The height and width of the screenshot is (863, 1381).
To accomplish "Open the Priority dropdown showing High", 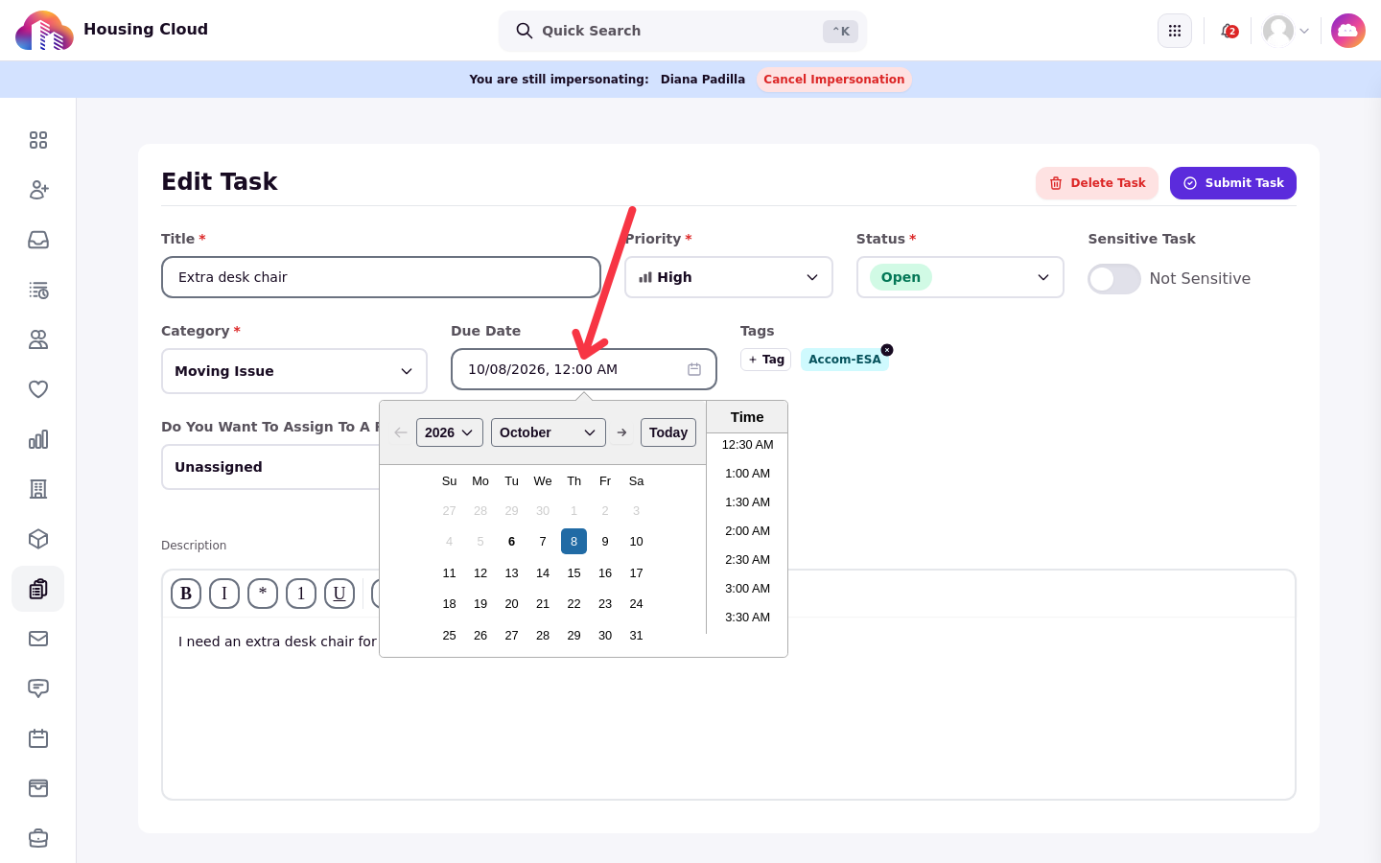I will click(729, 277).
